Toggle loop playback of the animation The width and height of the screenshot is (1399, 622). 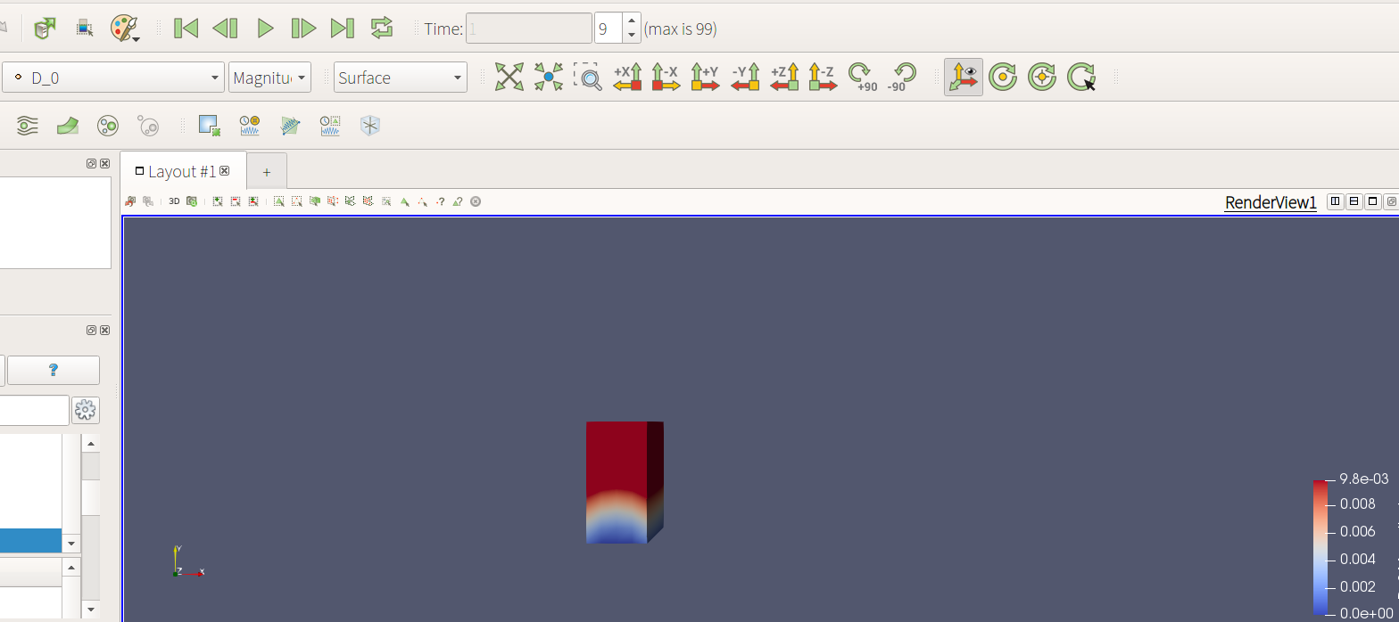(x=382, y=29)
